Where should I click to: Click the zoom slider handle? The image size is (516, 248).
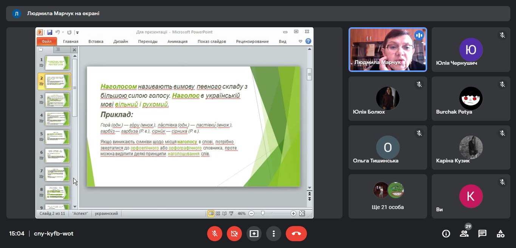[263, 214]
